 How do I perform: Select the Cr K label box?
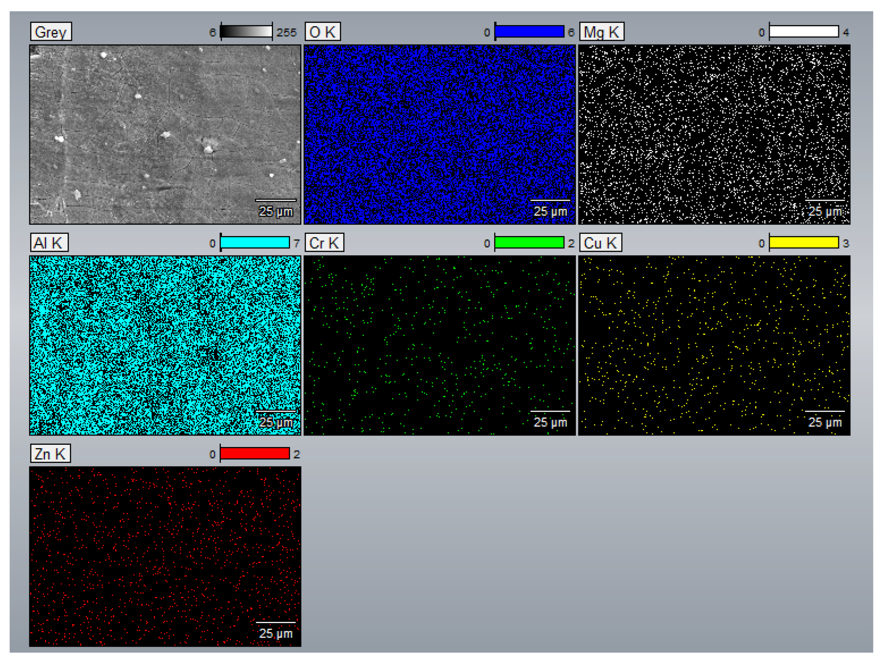pyautogui.click(x=324, y=242)
